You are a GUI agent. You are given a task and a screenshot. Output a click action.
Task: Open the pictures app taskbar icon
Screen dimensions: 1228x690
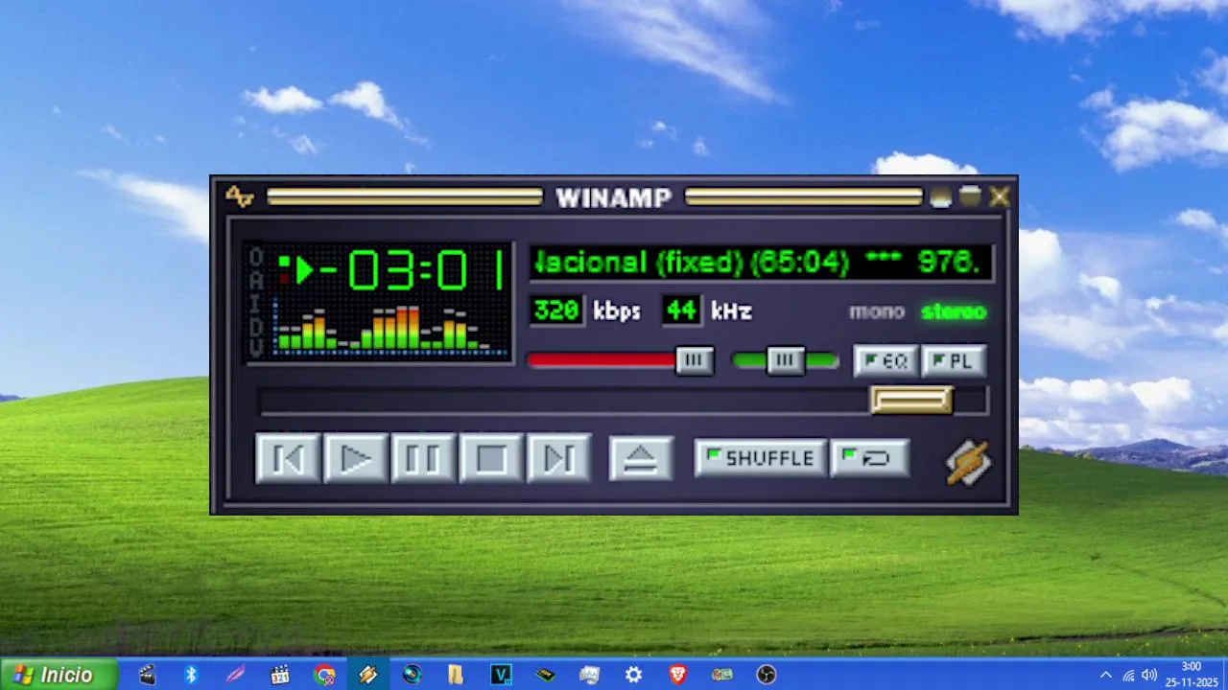click(x=589, y=675)
